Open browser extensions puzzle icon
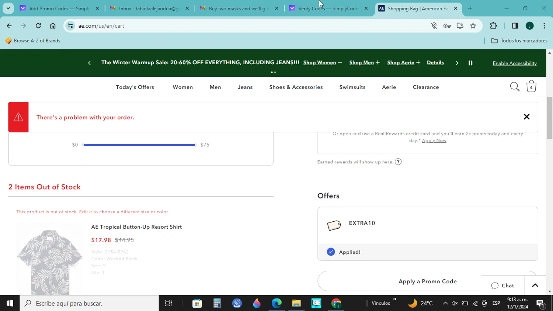The width and height of the screenshot is (553, 311). tap(493, 26)
